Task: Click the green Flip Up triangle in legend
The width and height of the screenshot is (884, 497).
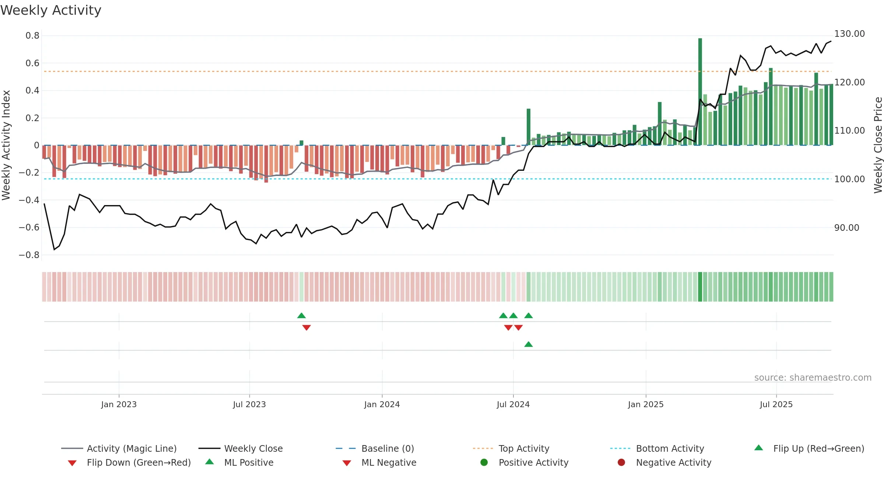Action: click(x=759, y=448)
